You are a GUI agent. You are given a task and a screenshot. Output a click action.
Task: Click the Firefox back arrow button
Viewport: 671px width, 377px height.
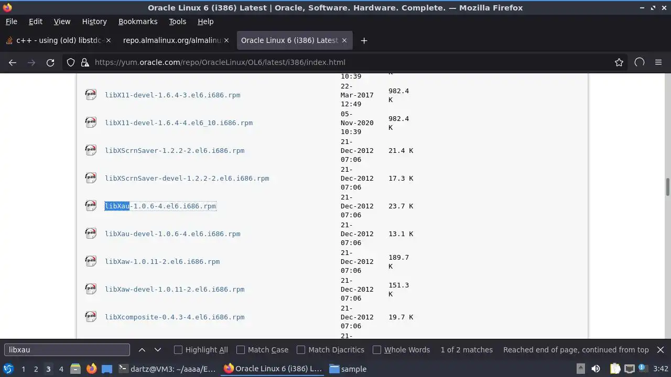point(13,62)
